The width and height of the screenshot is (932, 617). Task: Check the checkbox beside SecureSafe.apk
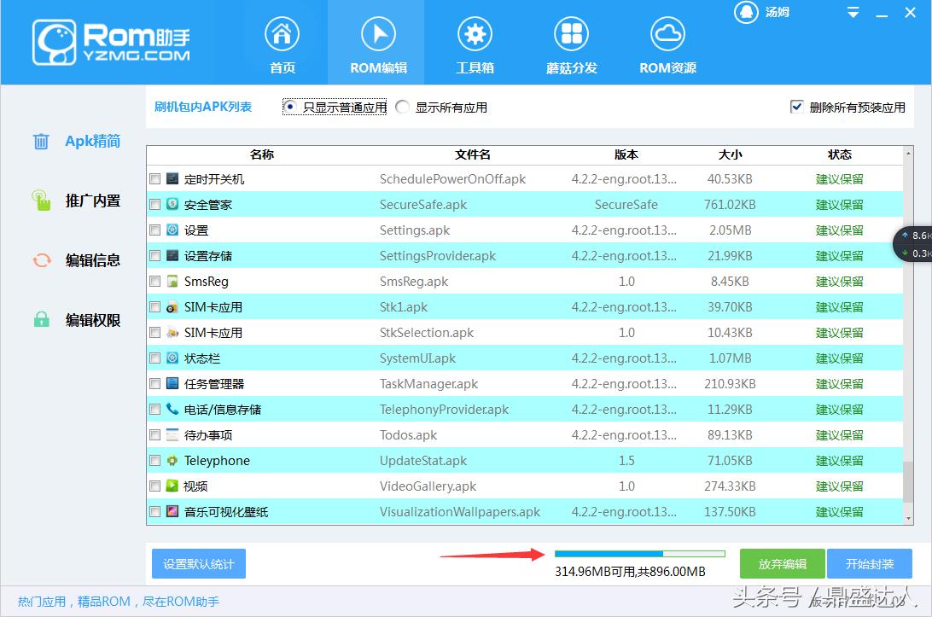155,204
